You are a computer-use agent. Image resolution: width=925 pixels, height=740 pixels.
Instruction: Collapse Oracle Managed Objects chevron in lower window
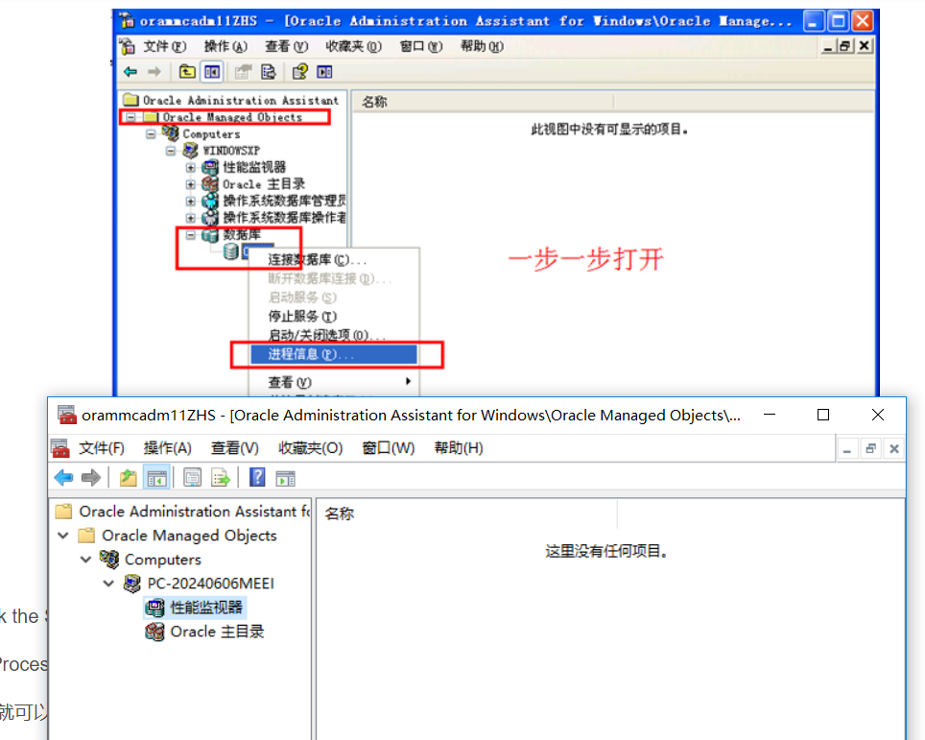point(63,536)
